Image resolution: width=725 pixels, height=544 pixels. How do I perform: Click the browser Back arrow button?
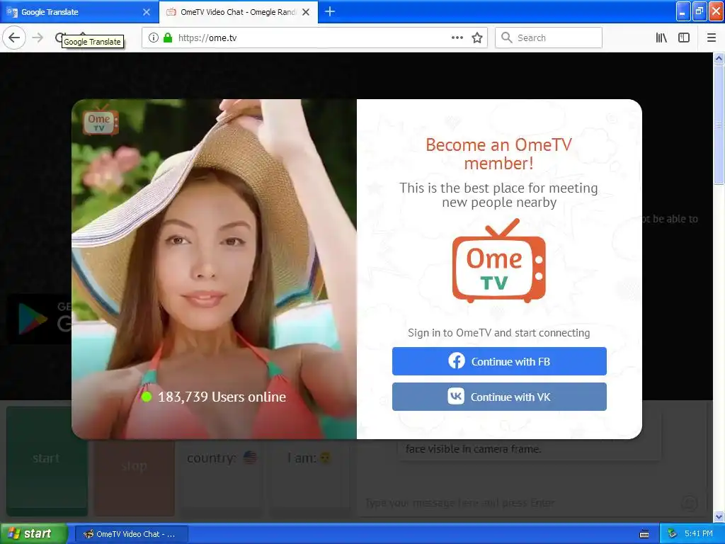point(14,38)
